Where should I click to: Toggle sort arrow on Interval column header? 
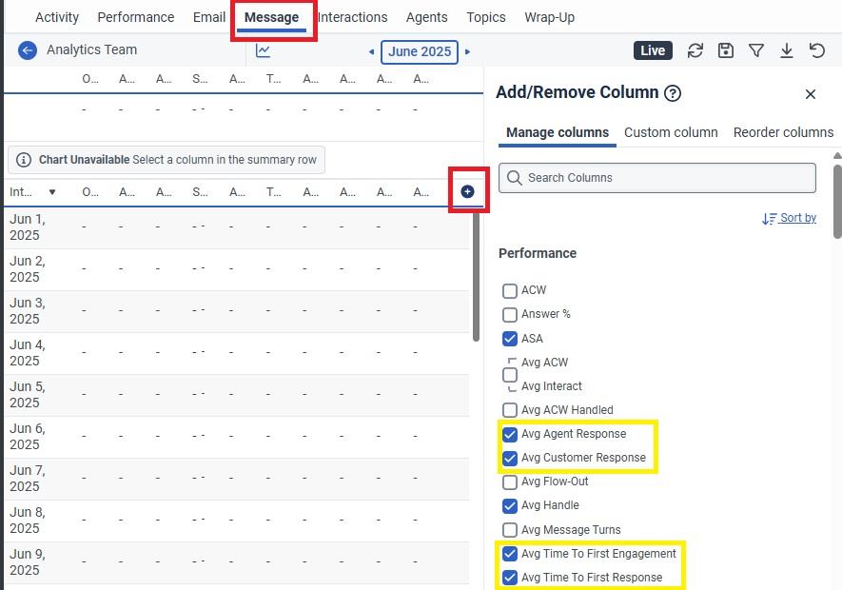coord(52,192)
